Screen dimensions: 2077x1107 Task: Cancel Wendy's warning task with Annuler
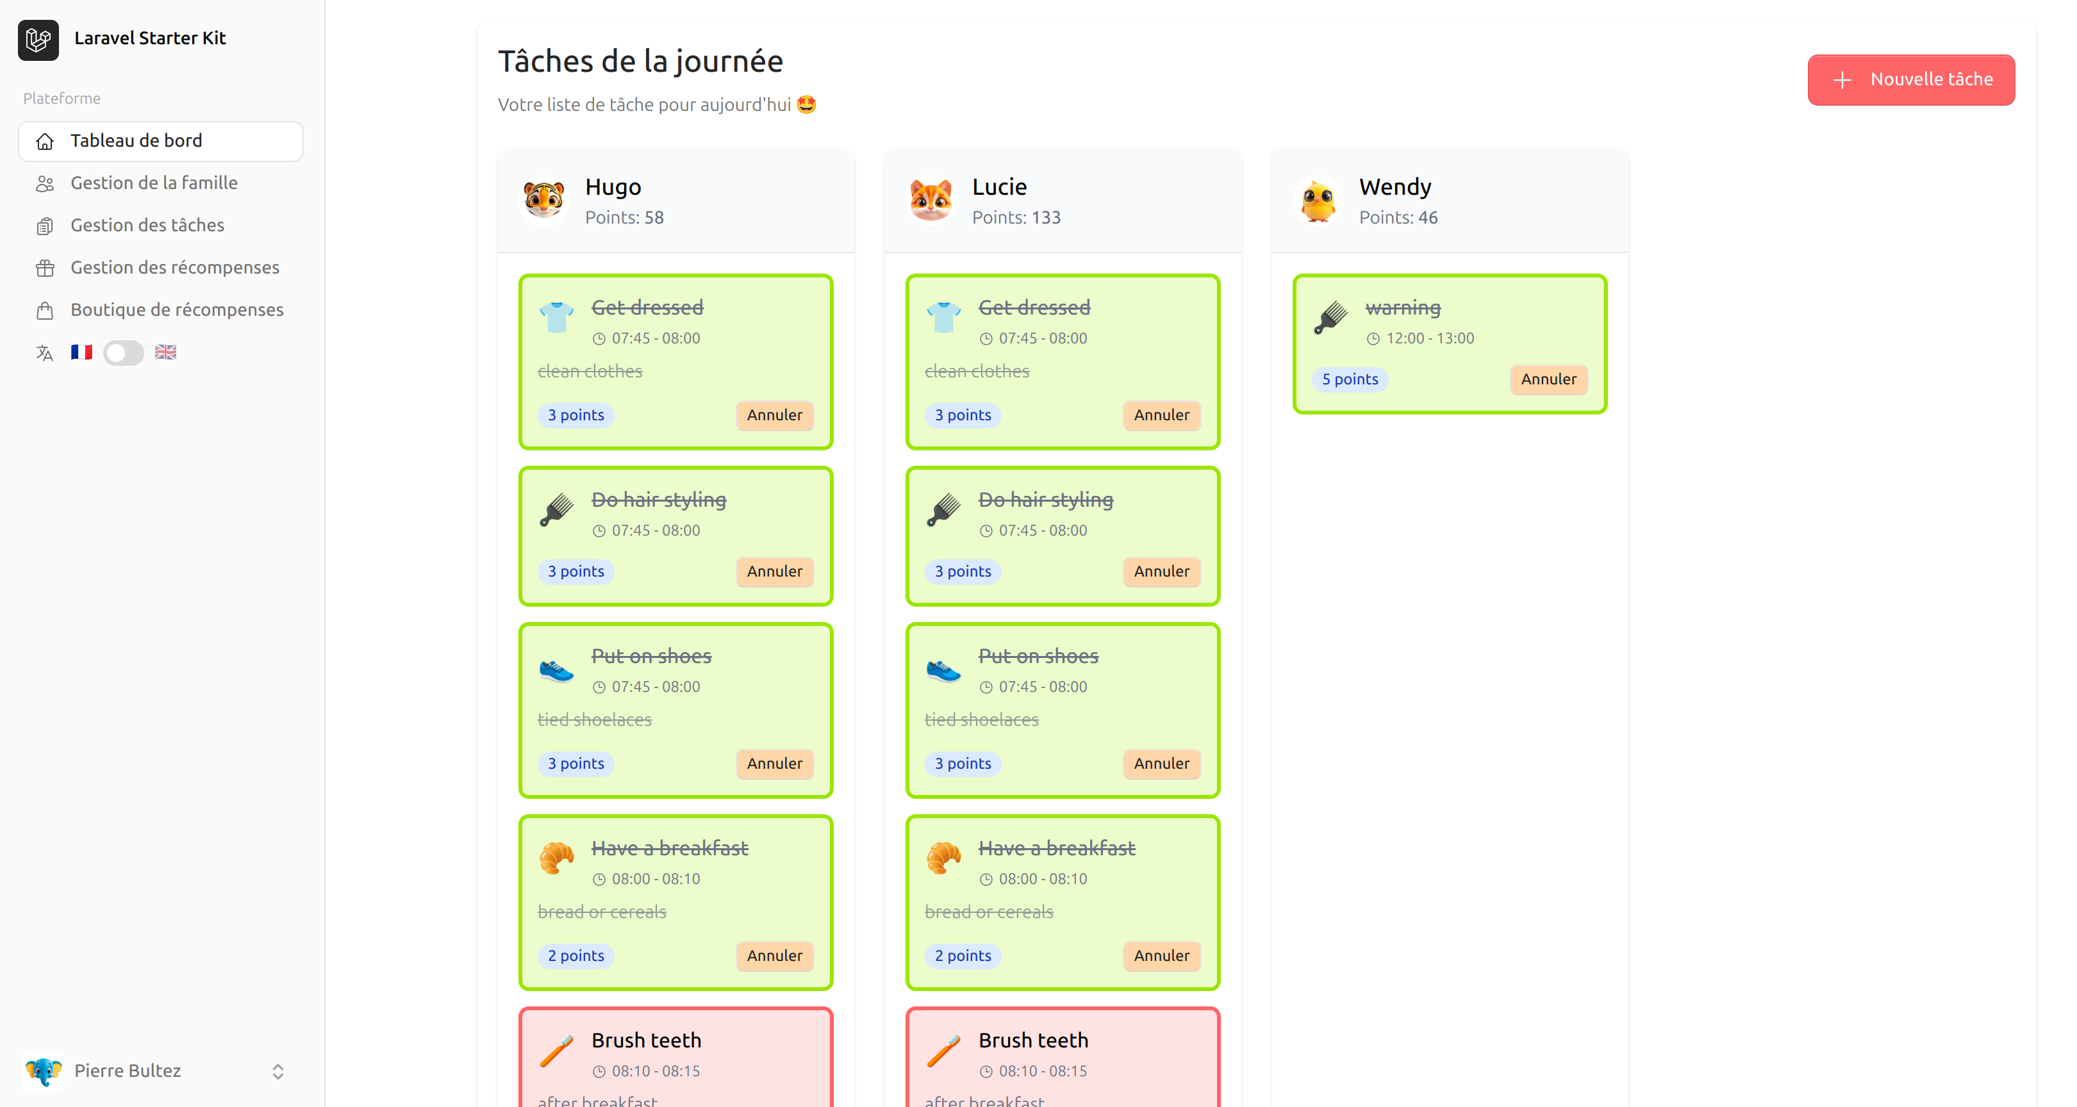pos(1548,380)
